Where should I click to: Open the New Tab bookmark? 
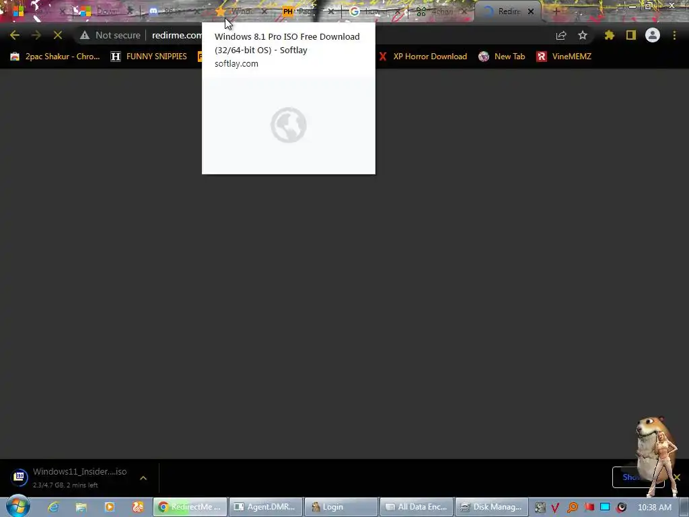(x=502, y=57)
